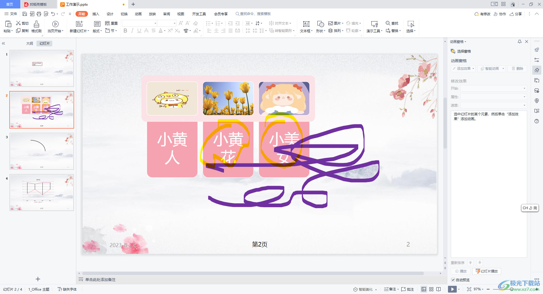The height and width of the screenshot is (294, 543).
Task: Click the rocket icon in right sidebar
Action: [537, 50]
